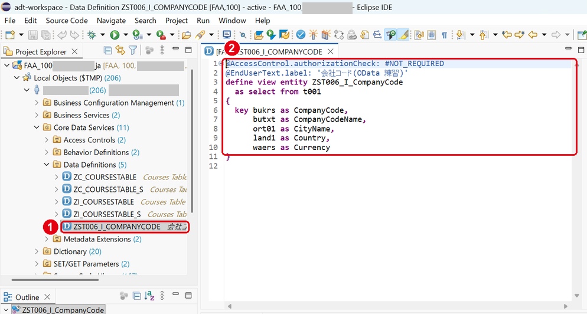Toggle the Word Wrap toolbar icon

(419, 35)
